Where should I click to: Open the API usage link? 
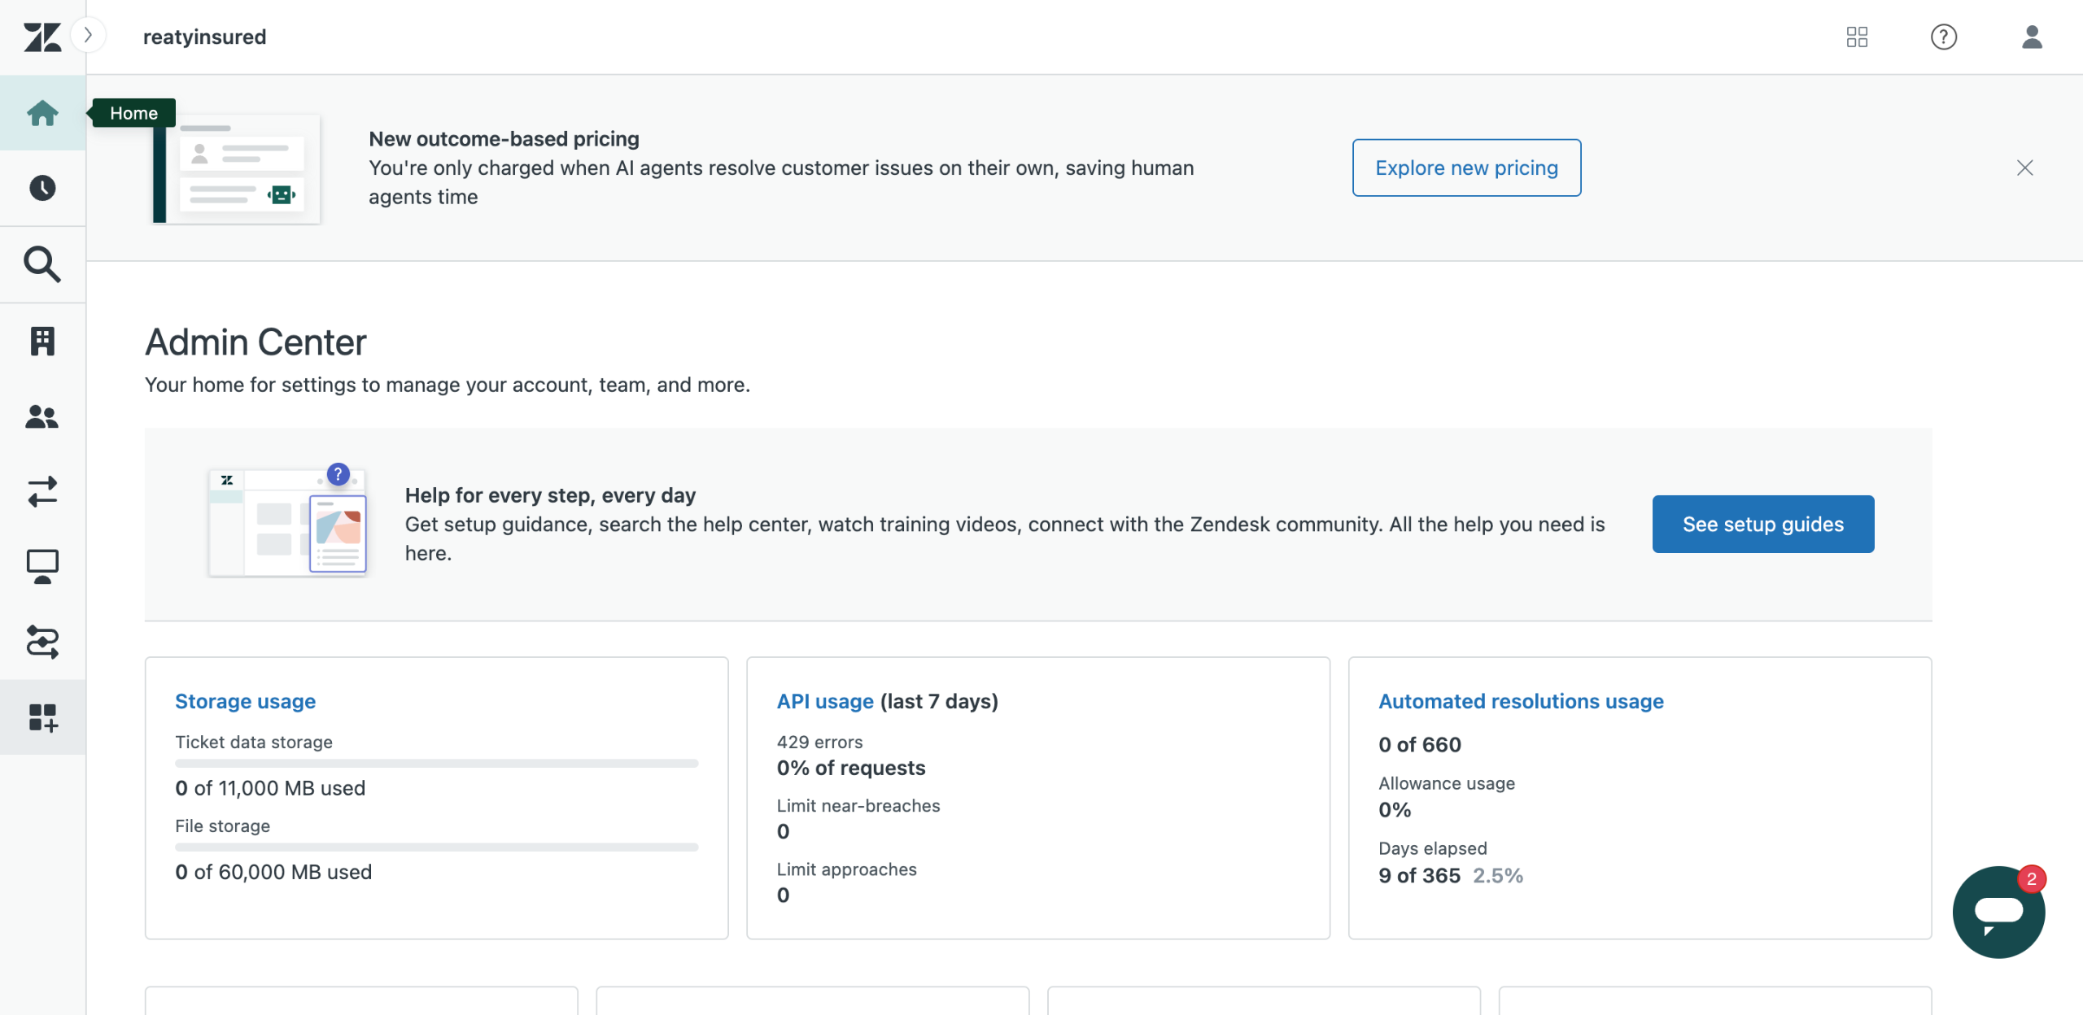point(824,701)
